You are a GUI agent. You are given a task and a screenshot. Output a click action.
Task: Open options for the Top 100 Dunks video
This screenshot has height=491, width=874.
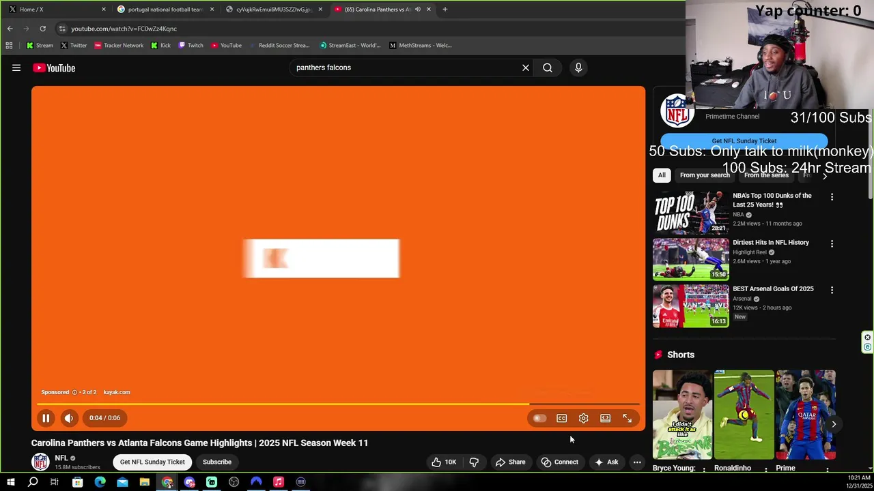coord(832,197)
